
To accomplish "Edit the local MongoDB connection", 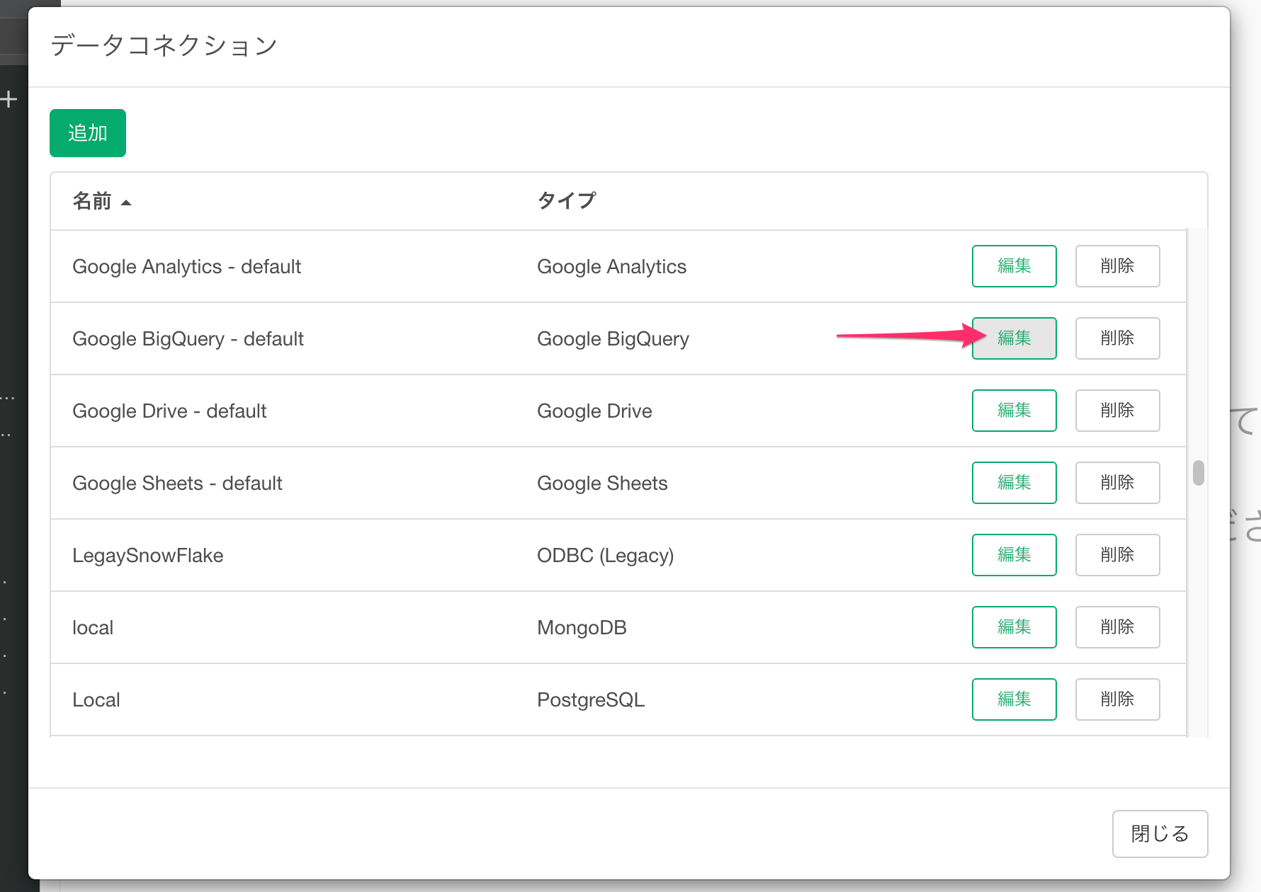I will pyautogui.click(x=1014, y=627).
